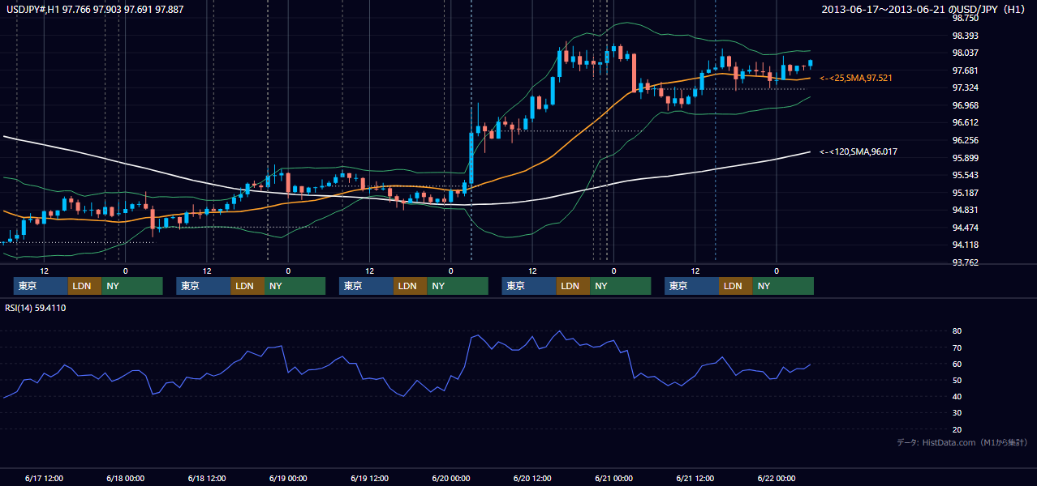Screen dimensions: 1037x486
Task: Select the 6/22 00:00 time axis label
Action: 777,479
